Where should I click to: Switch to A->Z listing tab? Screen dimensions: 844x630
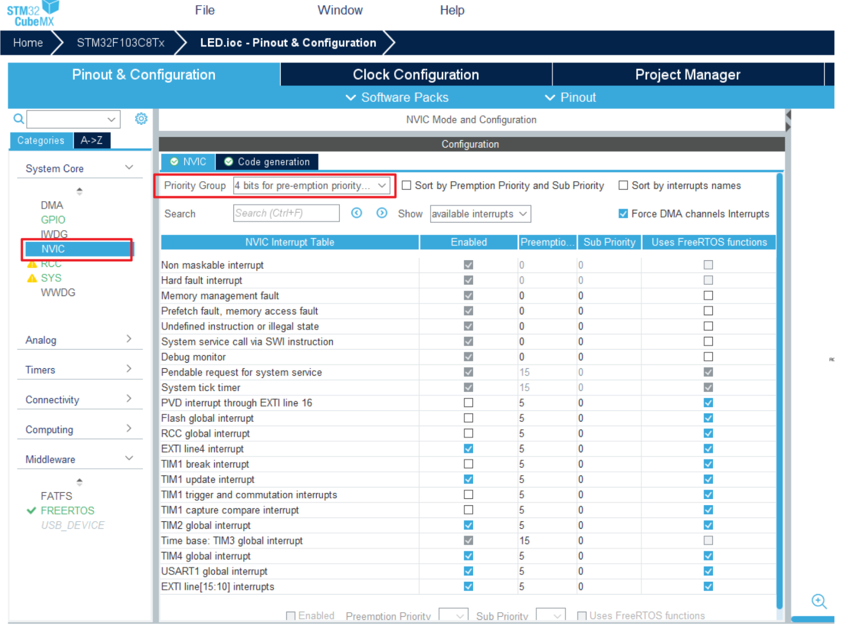click(92, 140)
